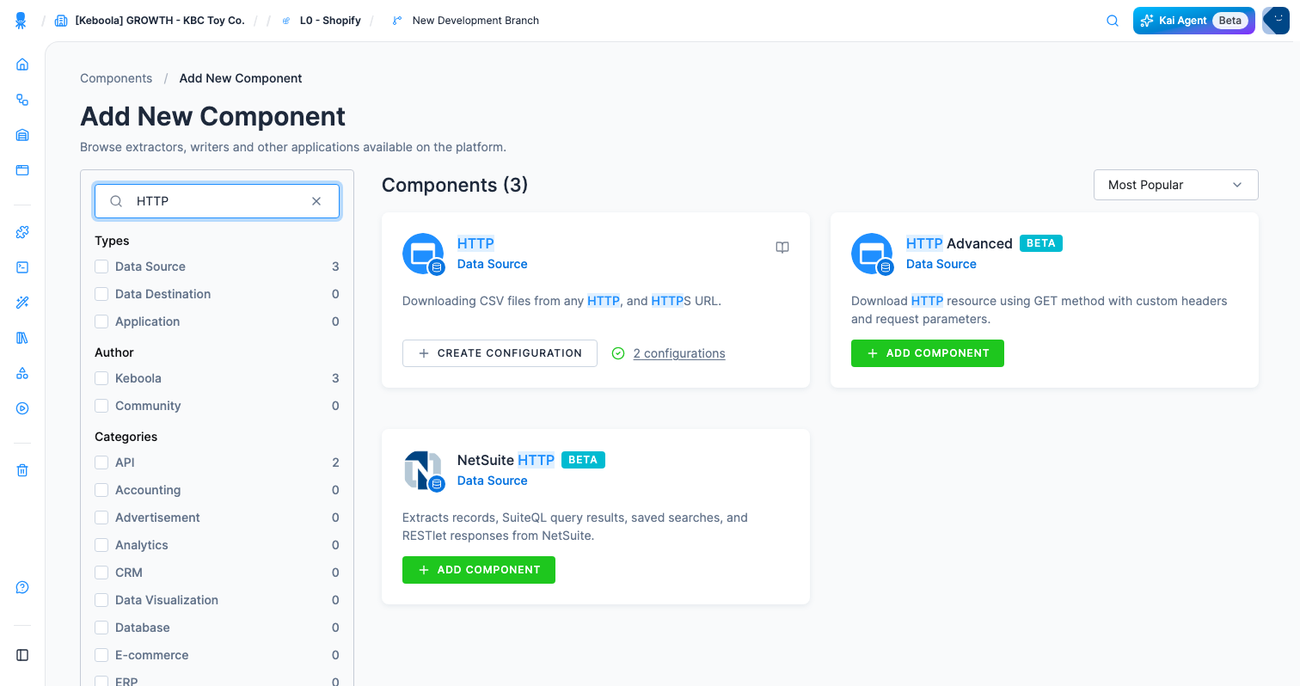Open the shapes templates icon in sidebar

(x=22, y=373)
